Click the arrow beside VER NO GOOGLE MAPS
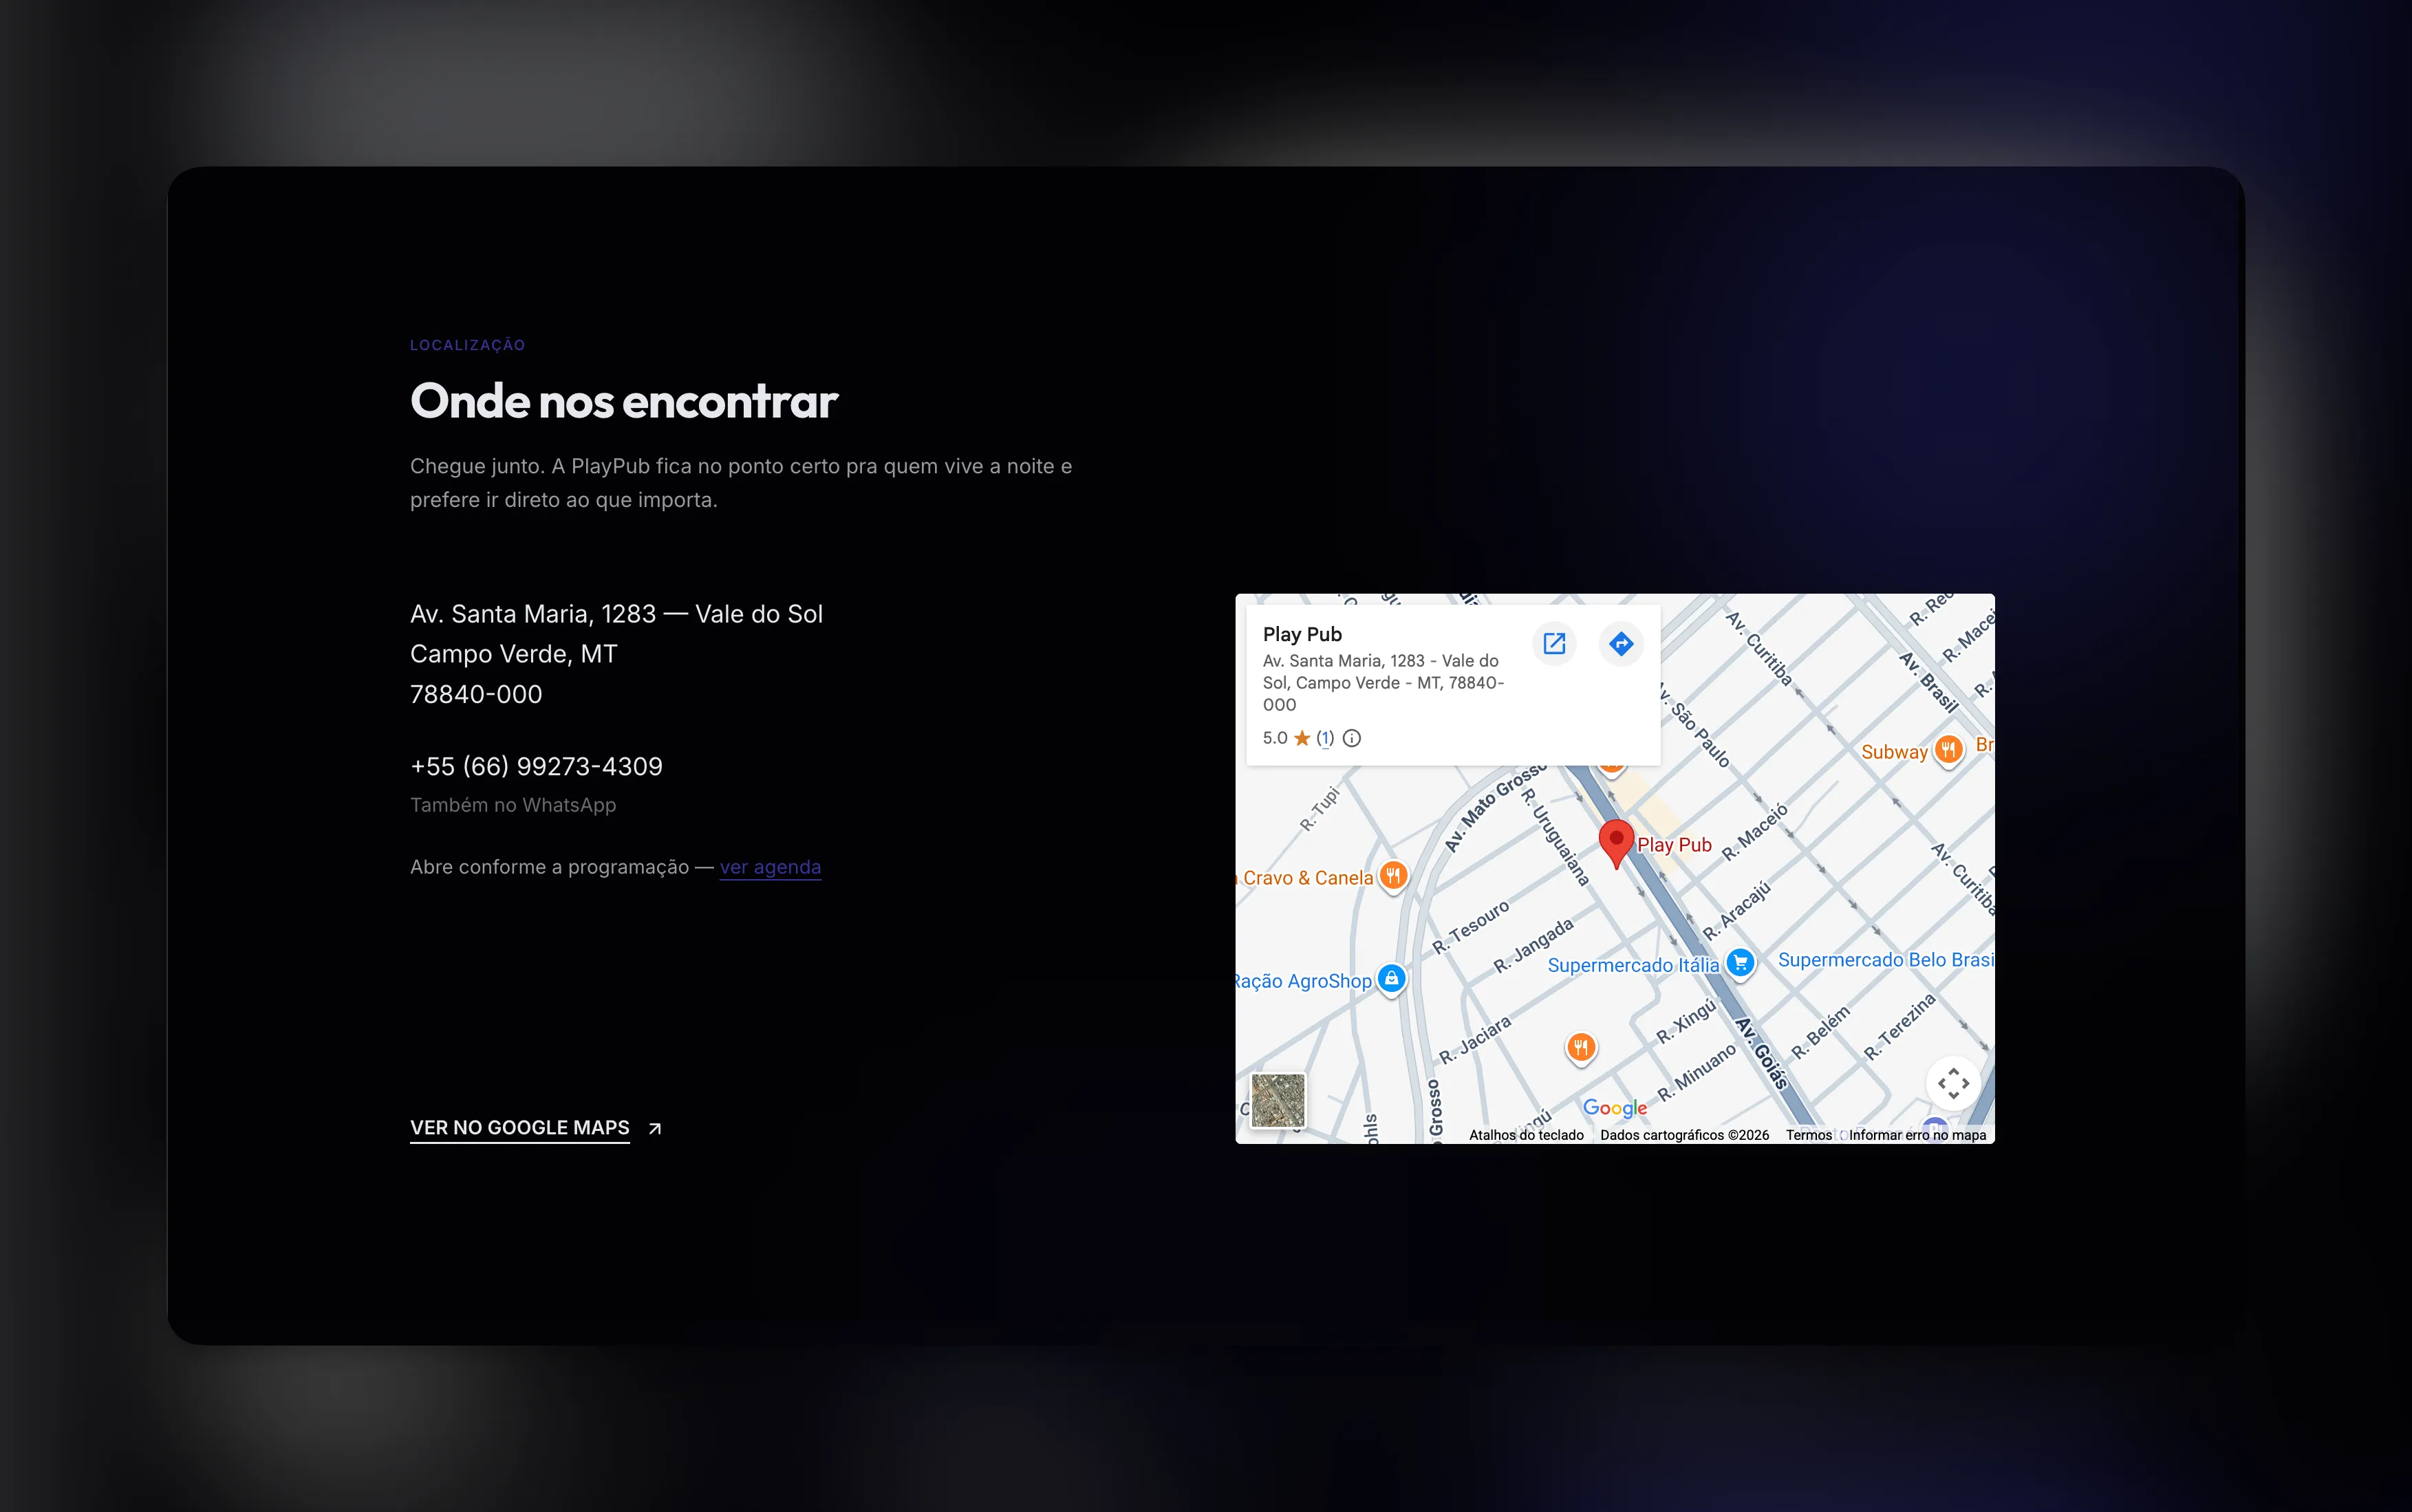 [655, 1128]
